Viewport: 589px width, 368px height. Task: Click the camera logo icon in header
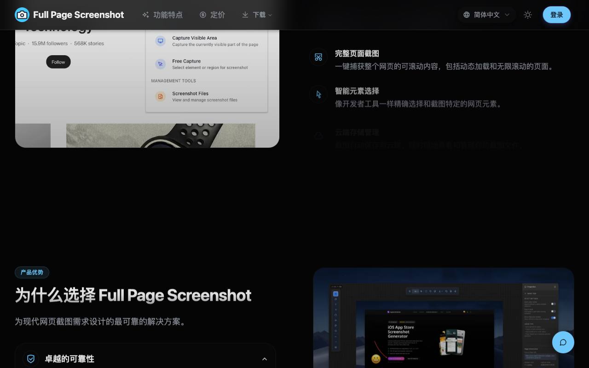(x=22, y=15)
